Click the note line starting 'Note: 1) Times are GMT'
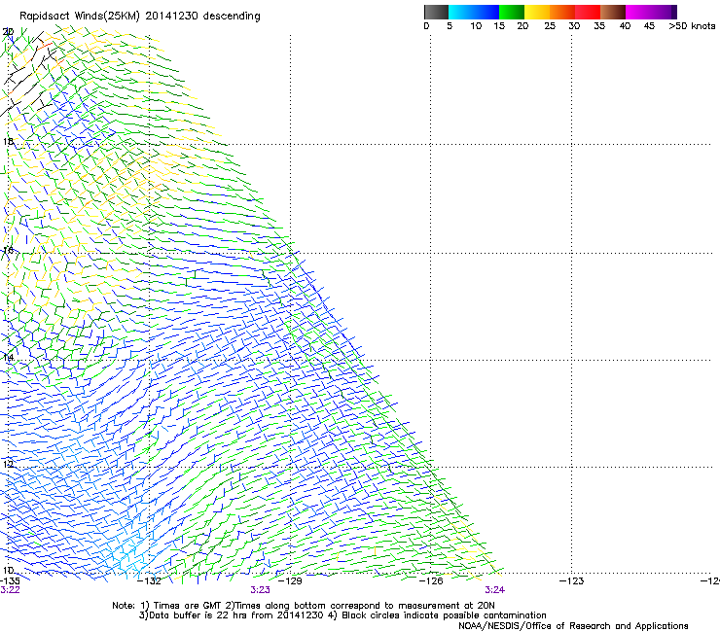 pos(304,606)
